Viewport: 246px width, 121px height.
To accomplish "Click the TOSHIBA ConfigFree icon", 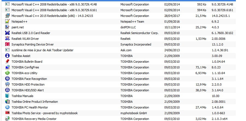I will click(x=7, y=67).
